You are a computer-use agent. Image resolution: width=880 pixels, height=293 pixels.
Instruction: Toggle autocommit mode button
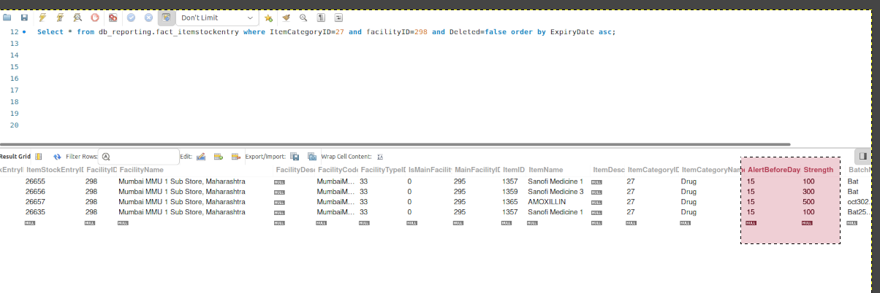coord(165,17)
